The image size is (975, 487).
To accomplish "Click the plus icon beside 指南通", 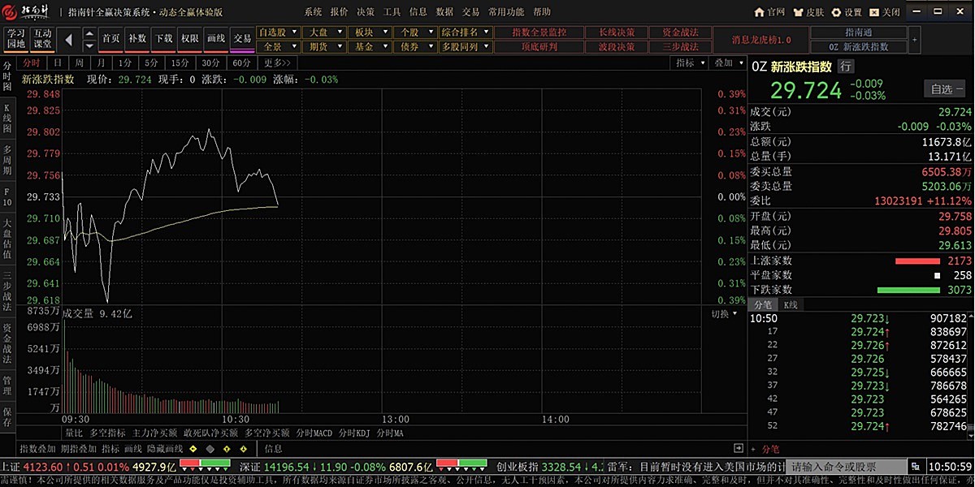I will (x=915, y=39).
